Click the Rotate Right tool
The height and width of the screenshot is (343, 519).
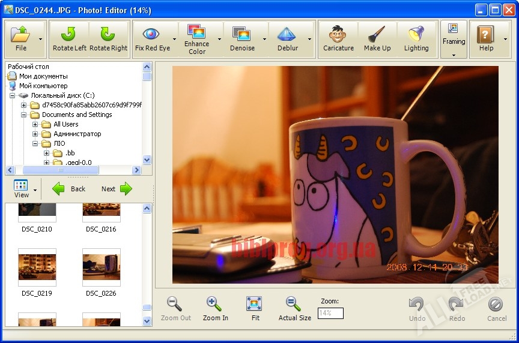[x=109, y=39]
